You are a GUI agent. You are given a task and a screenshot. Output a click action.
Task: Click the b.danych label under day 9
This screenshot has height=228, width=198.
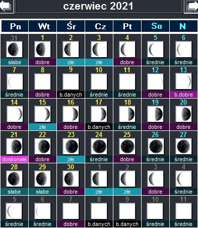point(71,95)
